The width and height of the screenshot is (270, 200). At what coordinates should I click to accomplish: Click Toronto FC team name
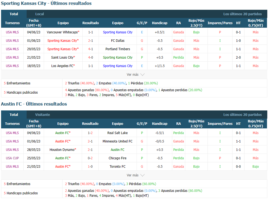click(x=117, y=166)
